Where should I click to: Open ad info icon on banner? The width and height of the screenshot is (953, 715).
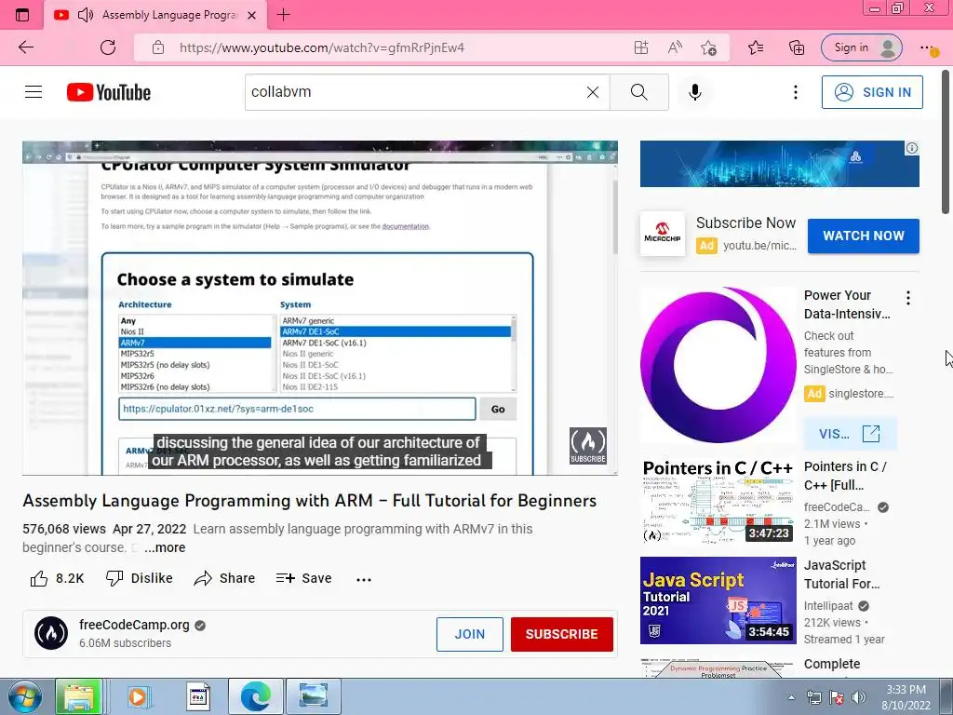point(912,148)
